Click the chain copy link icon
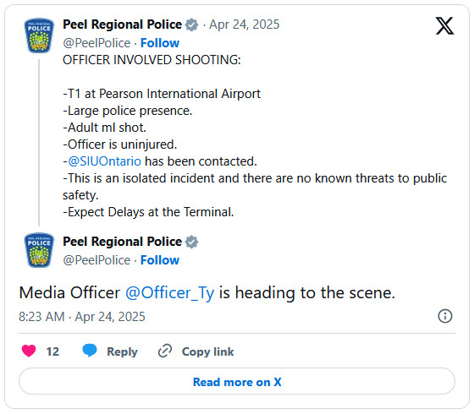The image size is (474, 414). tap(165, 351)
